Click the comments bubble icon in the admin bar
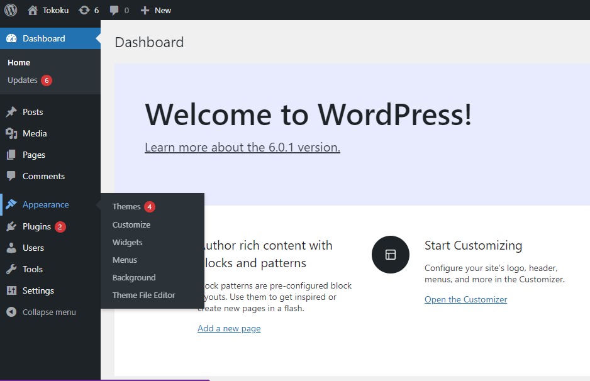 pos(114,11)
